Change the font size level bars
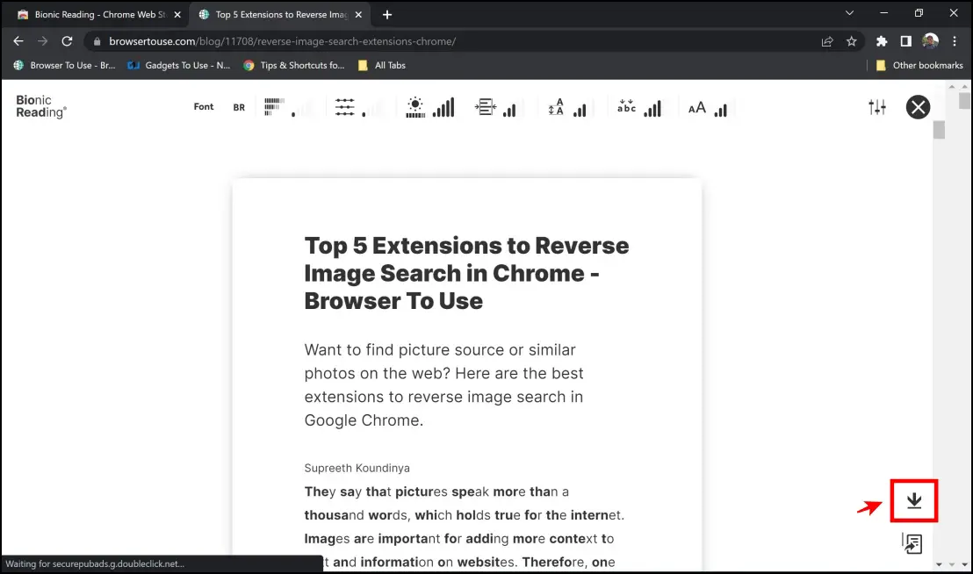Image resolution: width=973 pixels, height=574 pixels. coord(721,110)
